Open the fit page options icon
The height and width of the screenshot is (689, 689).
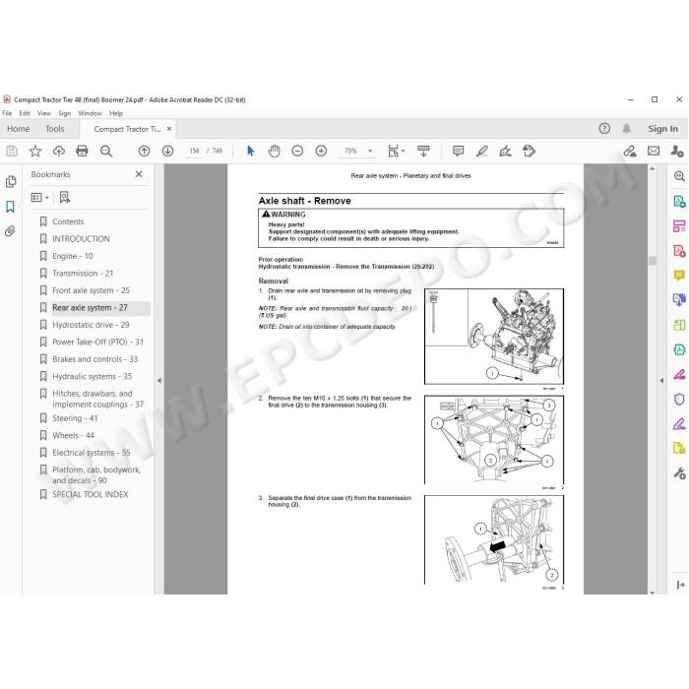click(396, 152)
